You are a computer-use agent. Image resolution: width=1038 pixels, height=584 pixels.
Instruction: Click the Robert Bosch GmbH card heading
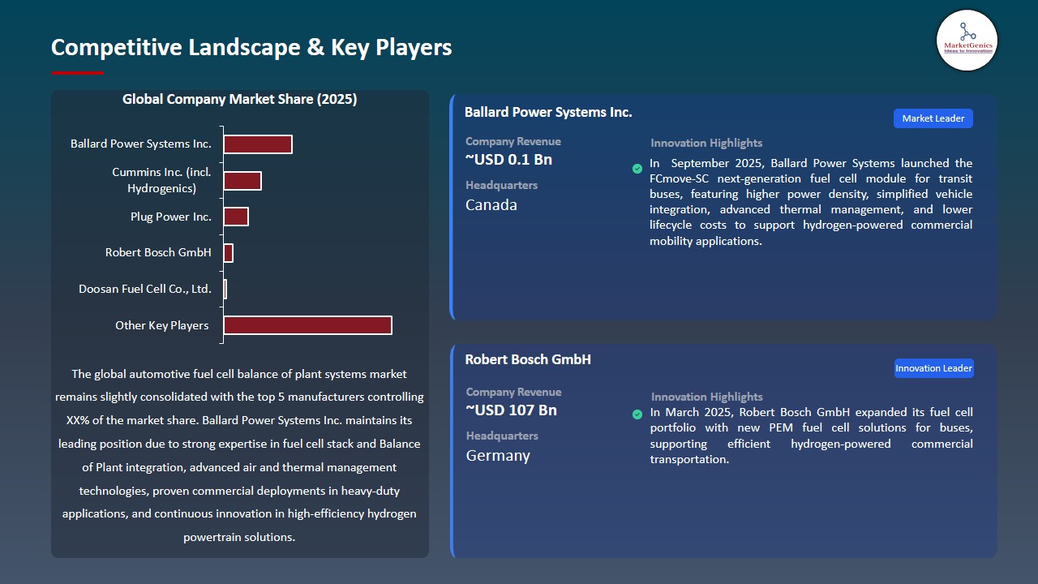click(x=528, y=359)
